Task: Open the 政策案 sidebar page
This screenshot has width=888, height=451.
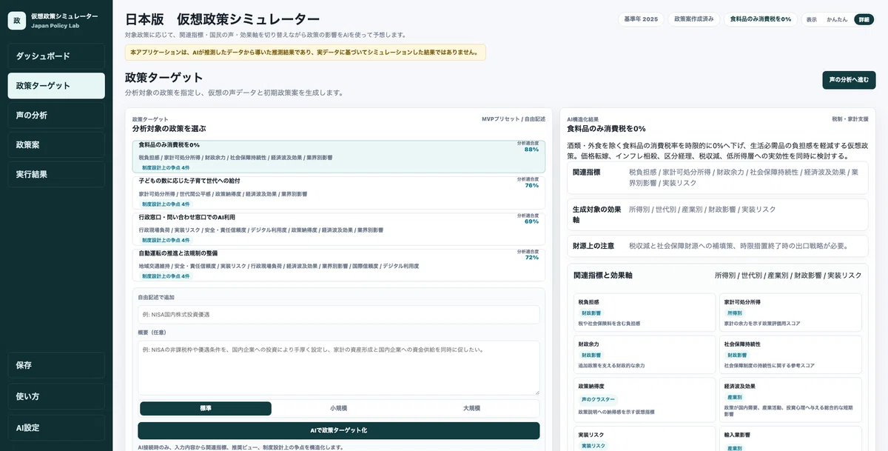Action: click(x=56, y=145)
